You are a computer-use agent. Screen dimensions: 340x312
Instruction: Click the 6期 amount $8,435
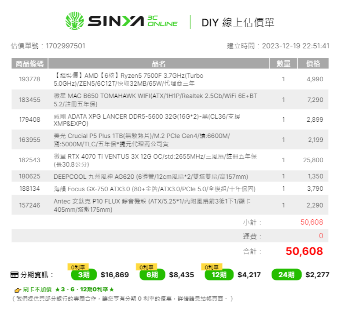pyautogui.click(x=182, y=275)
